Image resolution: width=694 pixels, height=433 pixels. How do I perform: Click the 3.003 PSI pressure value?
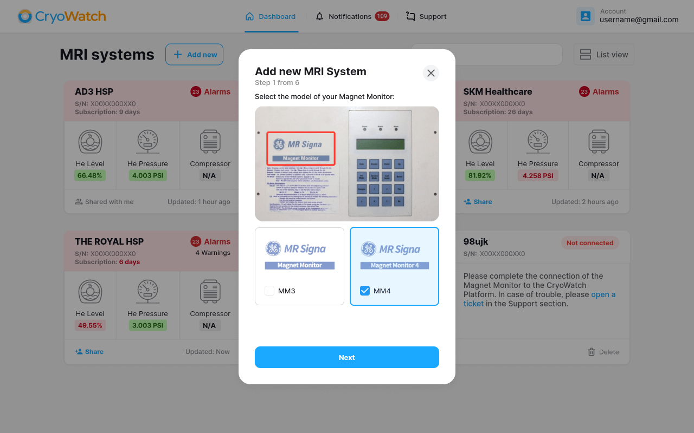click(x=147, y=325)
